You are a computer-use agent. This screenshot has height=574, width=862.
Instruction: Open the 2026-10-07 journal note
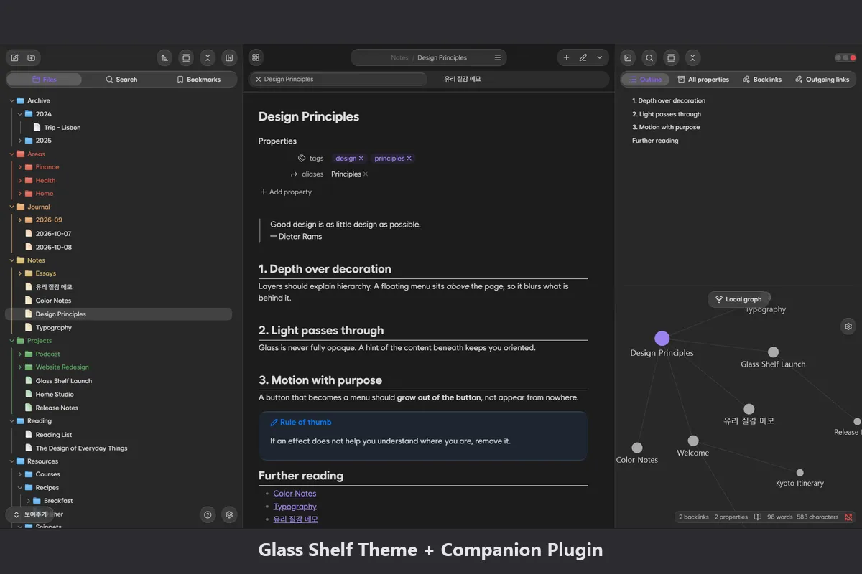coord(53,234)
